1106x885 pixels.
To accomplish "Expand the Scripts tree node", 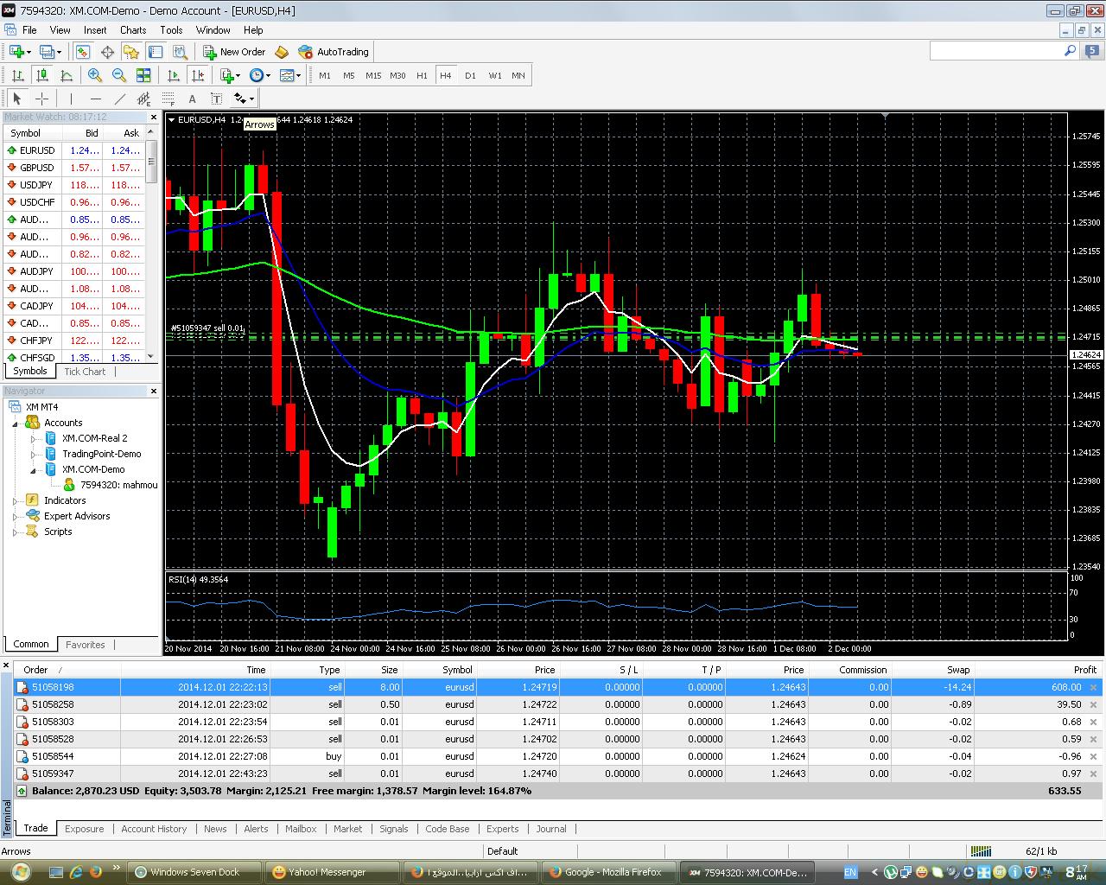I will click(16, 532).
